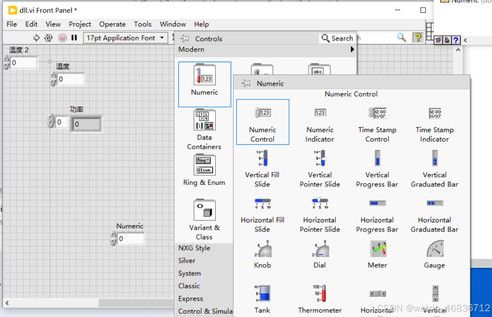Pin the Numeric subpalette with thumbtack
This screenshot has width=492, height=317.
[x=246, y=83]
